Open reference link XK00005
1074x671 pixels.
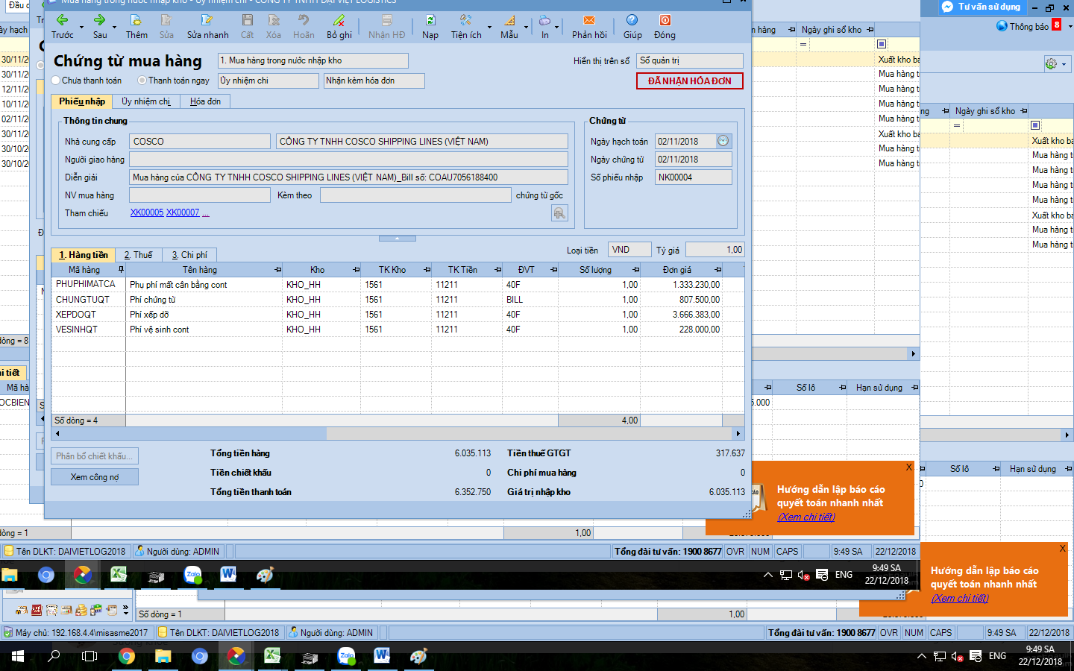tap(147, 212)
